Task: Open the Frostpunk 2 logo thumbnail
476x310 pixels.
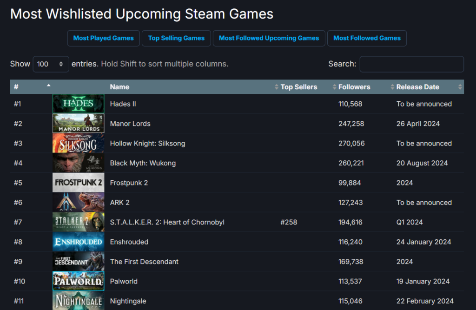Action: [x=78, y=183]
